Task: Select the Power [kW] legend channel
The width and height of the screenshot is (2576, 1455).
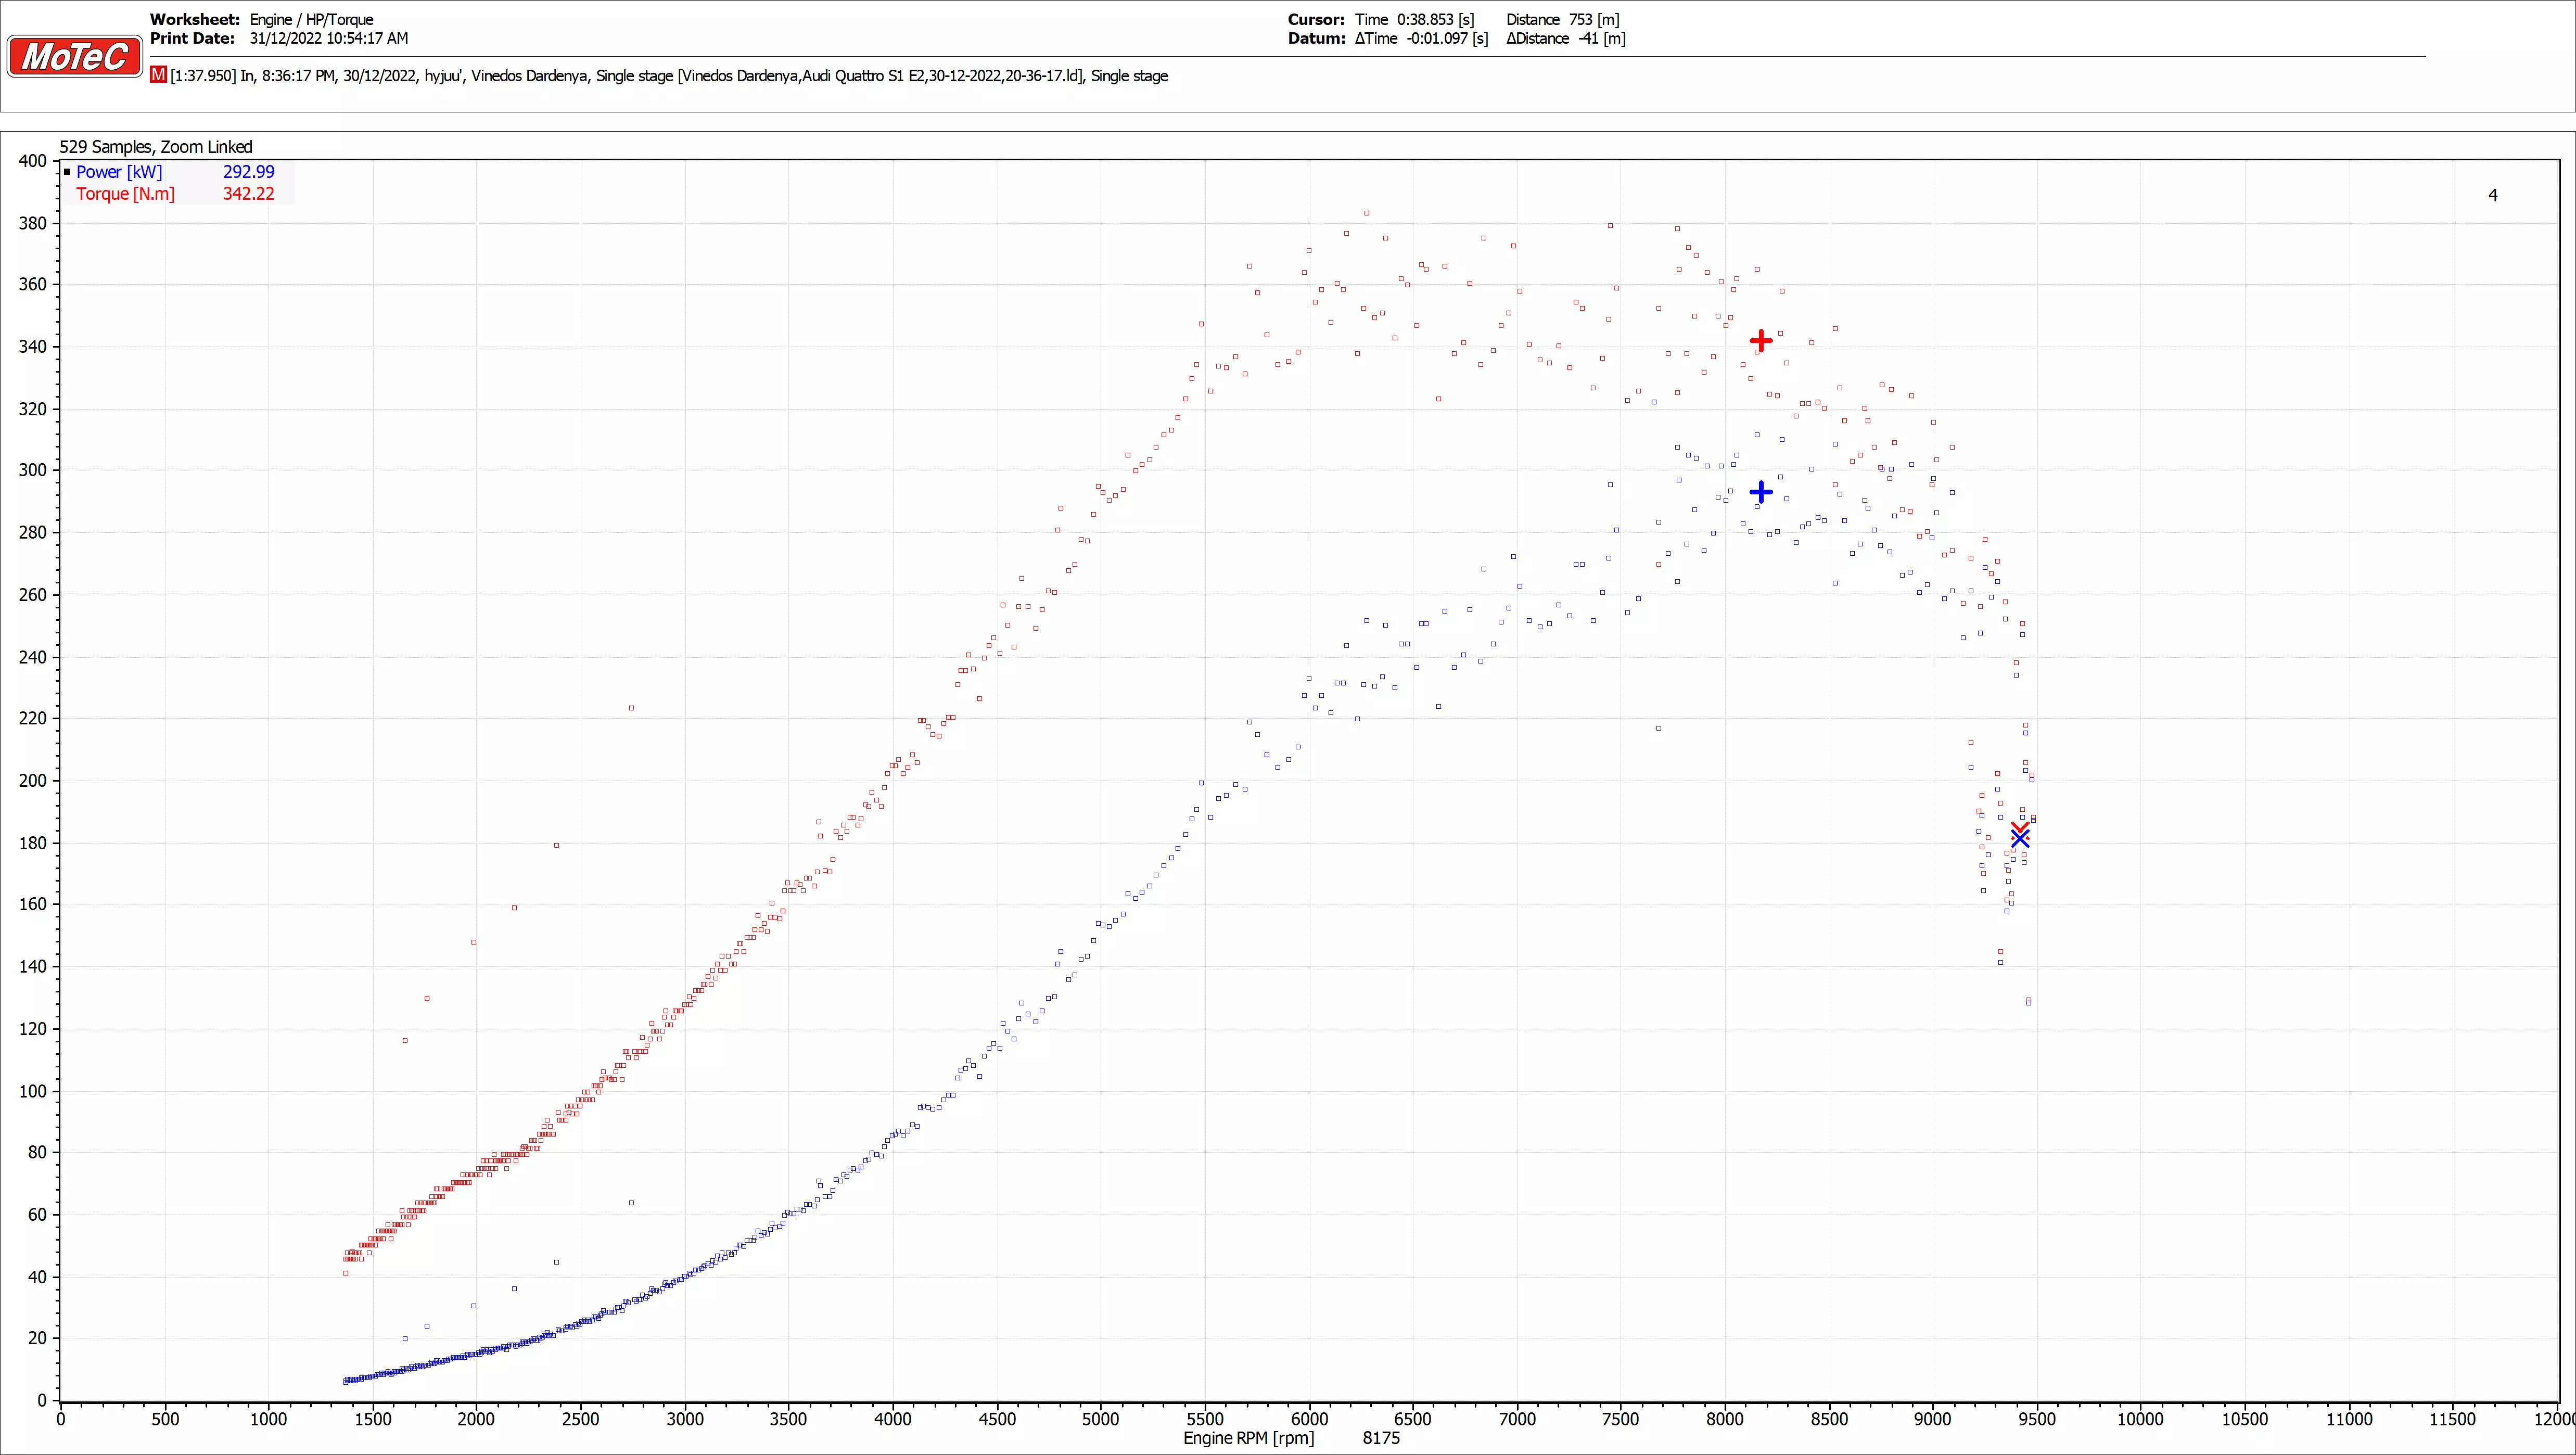Action: click(119, 172)
